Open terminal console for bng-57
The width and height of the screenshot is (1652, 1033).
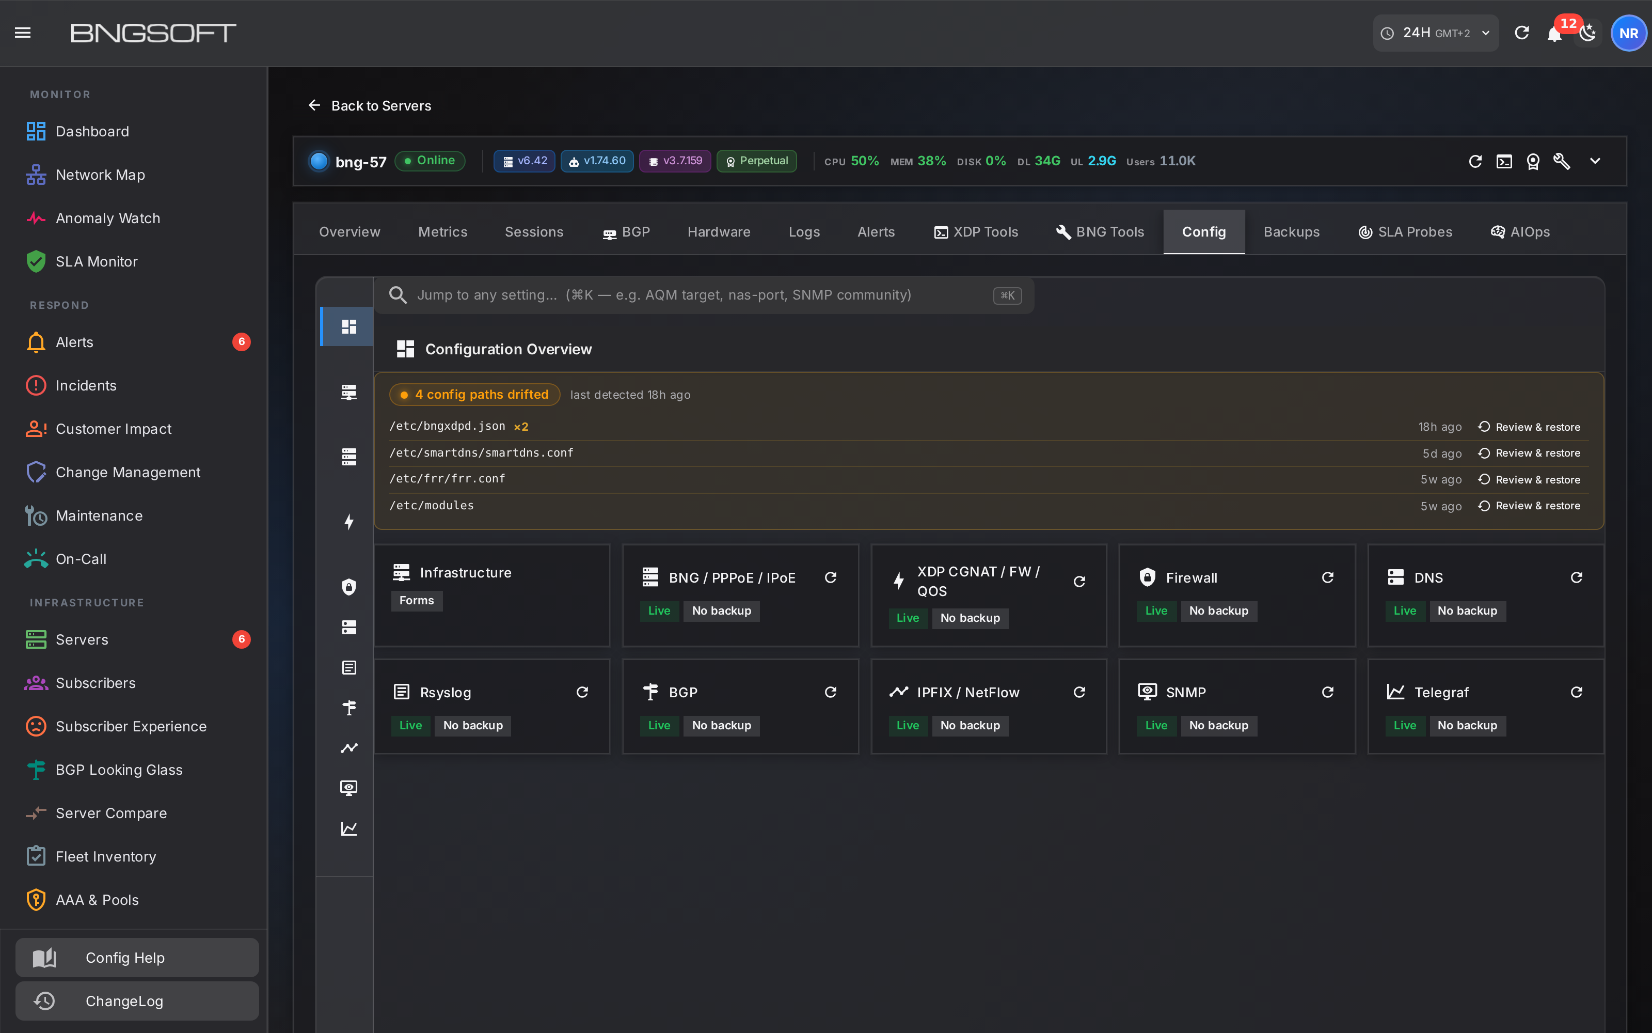[1504, 161]
